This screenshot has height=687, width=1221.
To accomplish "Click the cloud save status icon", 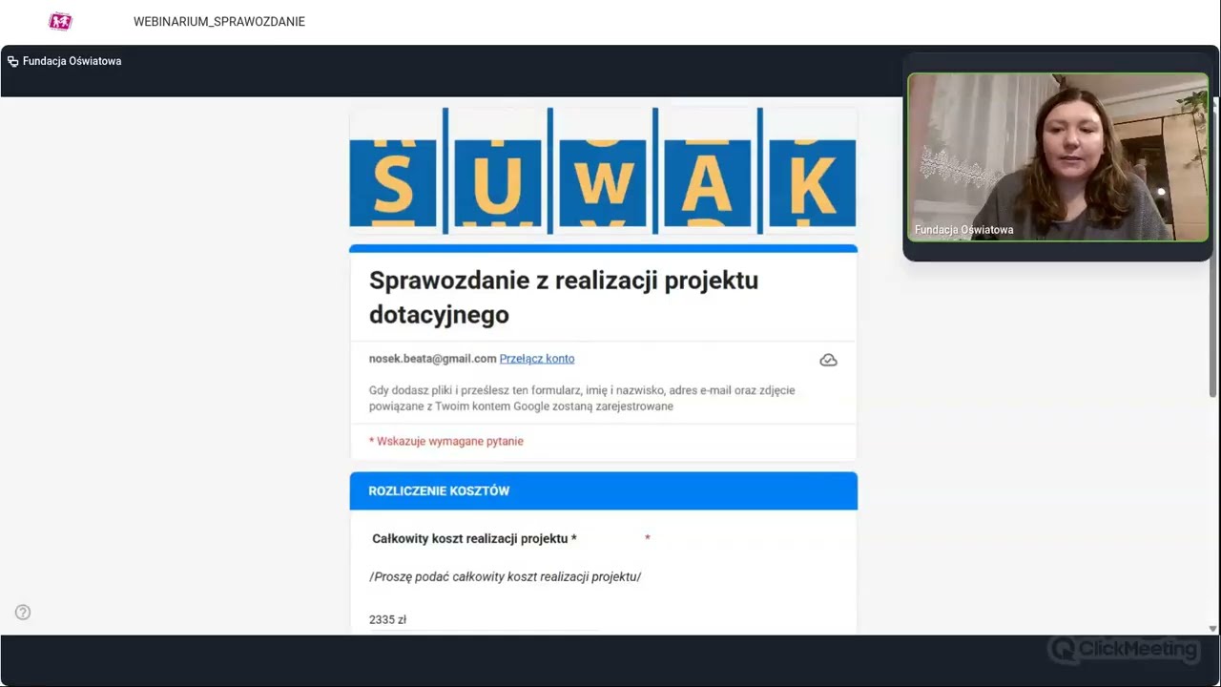I will click(x=828, y=360).
